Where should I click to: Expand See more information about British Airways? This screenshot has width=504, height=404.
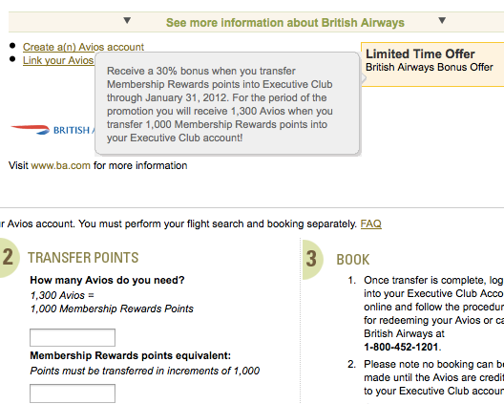point(285,23)
